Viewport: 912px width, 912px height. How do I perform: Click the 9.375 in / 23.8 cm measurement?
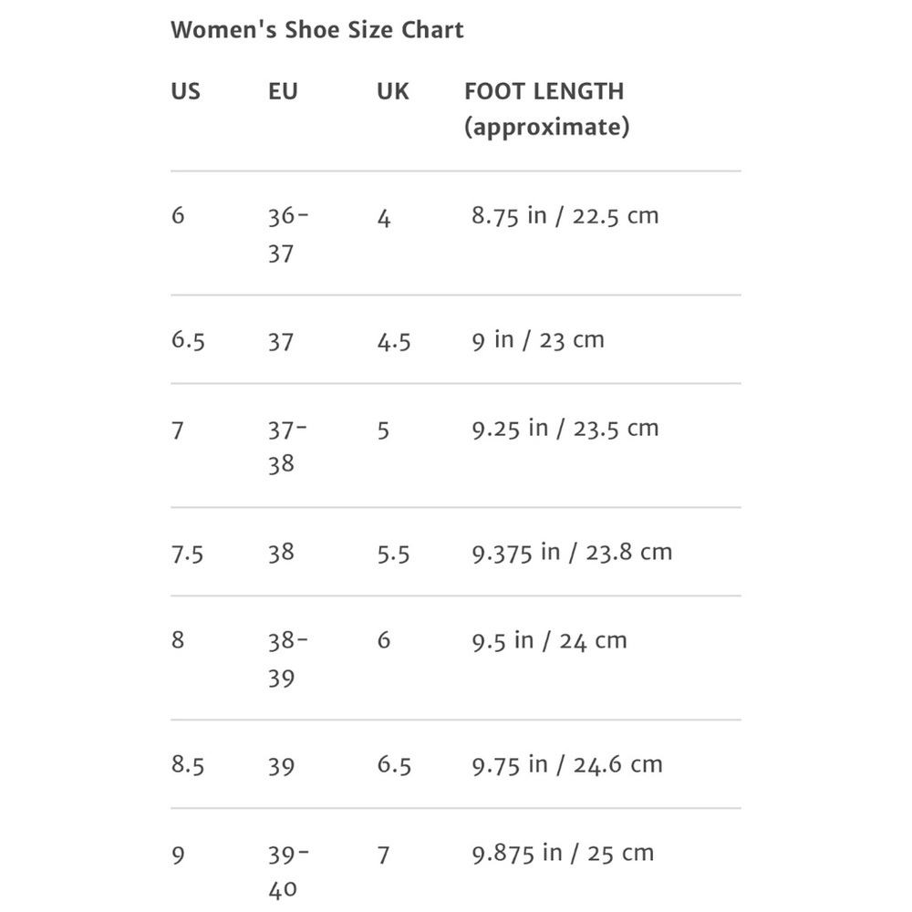[x=572, y=552]
